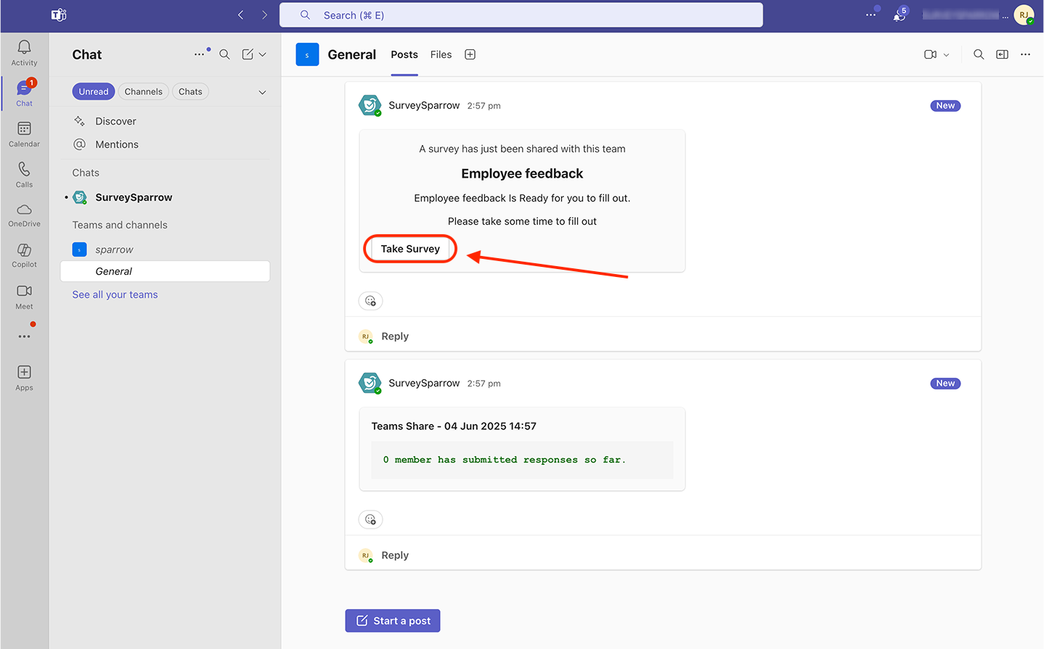The width and height of the screenshot is (1044, 649).
Task: Open the Meet section
Action: point(24,296)
